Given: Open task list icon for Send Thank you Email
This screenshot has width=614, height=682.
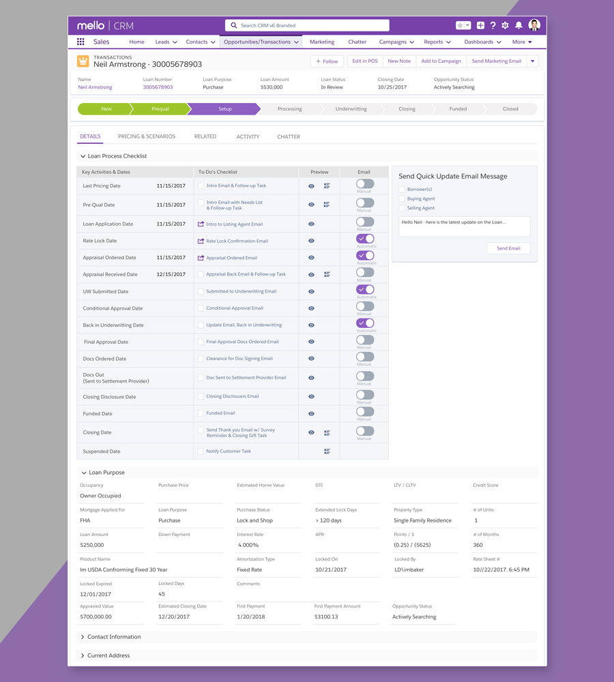Looking at the screenshot, I should coord(327,433).
